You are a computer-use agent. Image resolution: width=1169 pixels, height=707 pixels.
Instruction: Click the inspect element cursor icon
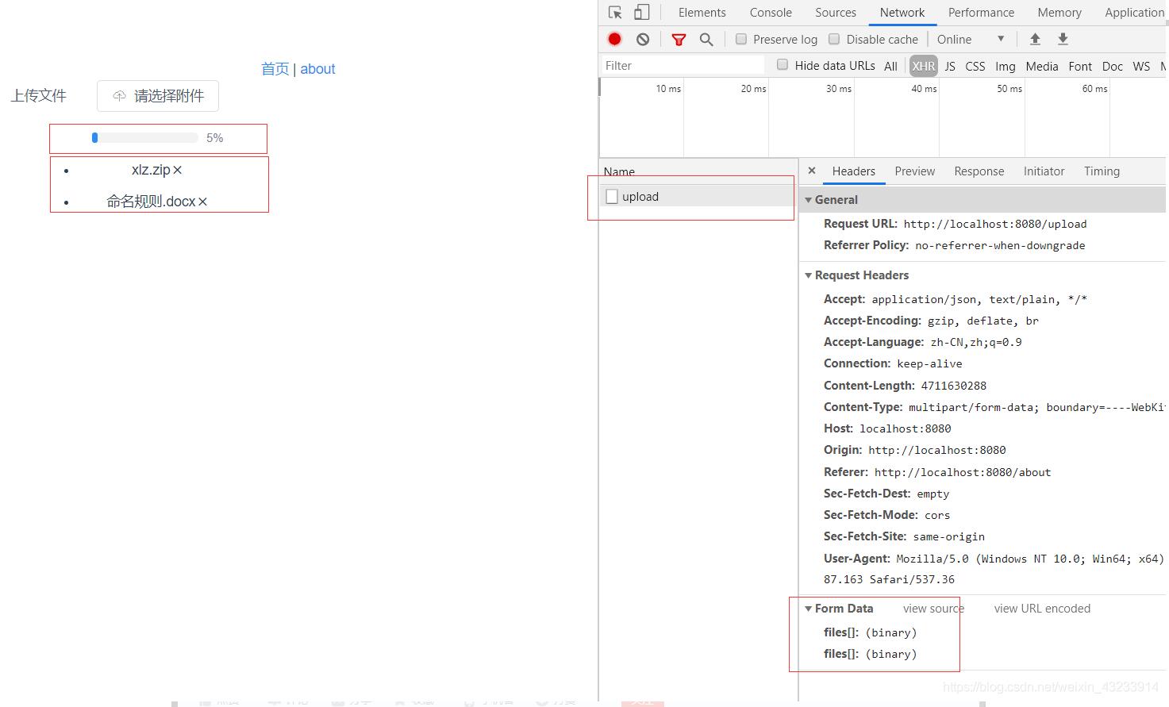tap(615, 13)
